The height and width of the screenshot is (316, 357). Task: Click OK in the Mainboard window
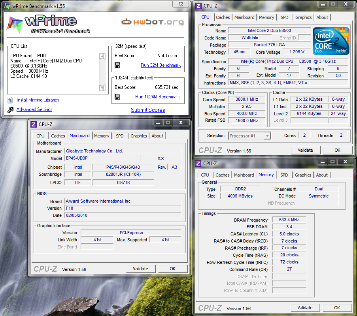(x=173, y=269)
